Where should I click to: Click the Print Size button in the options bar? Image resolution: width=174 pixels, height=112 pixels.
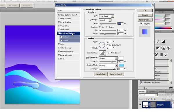27,6
